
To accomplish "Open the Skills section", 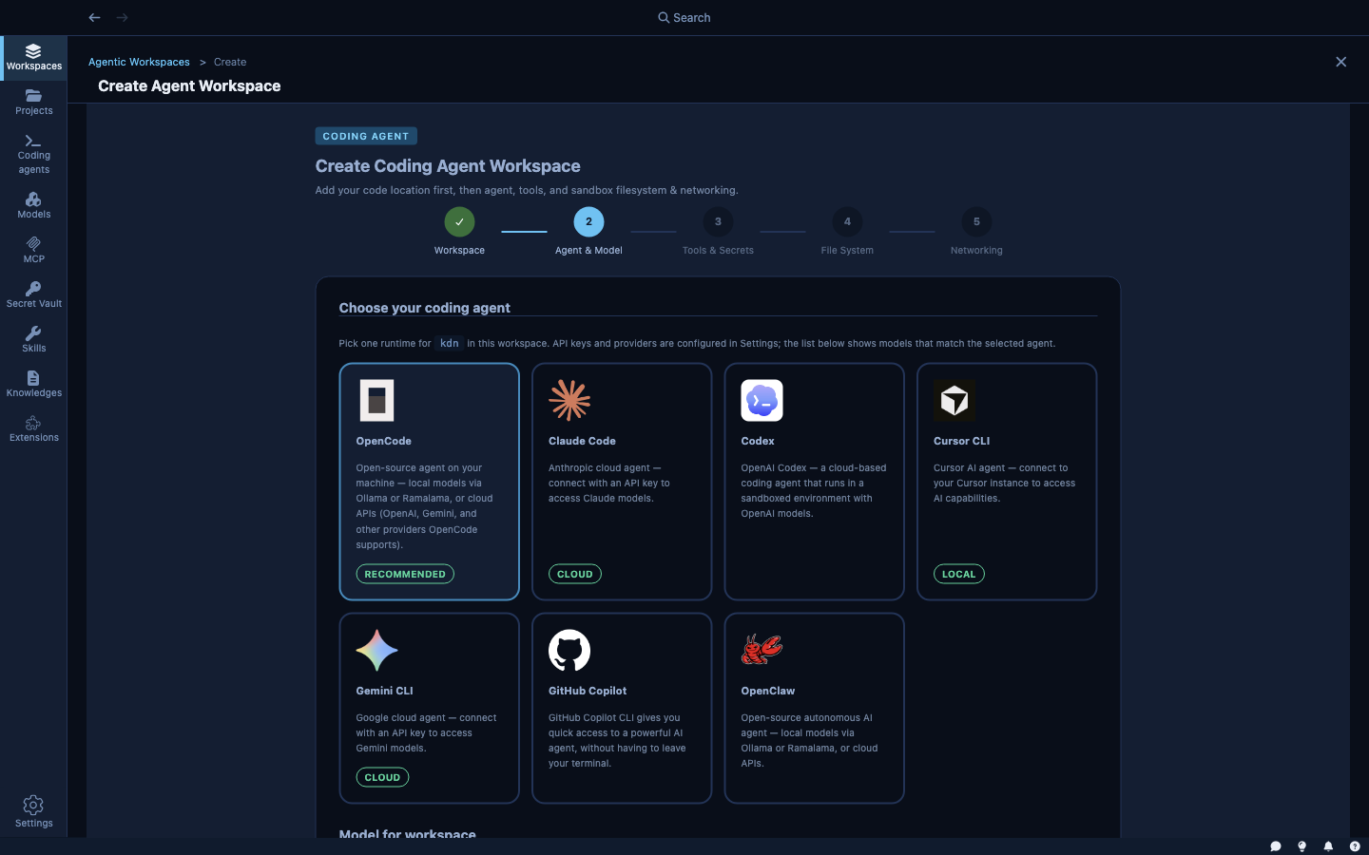I will (x=34, y=339).
